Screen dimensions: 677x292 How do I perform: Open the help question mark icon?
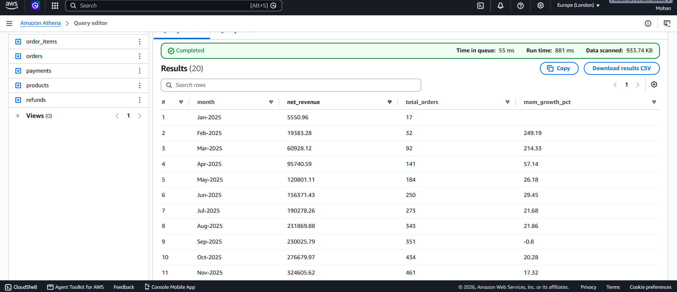click(521, 6)
